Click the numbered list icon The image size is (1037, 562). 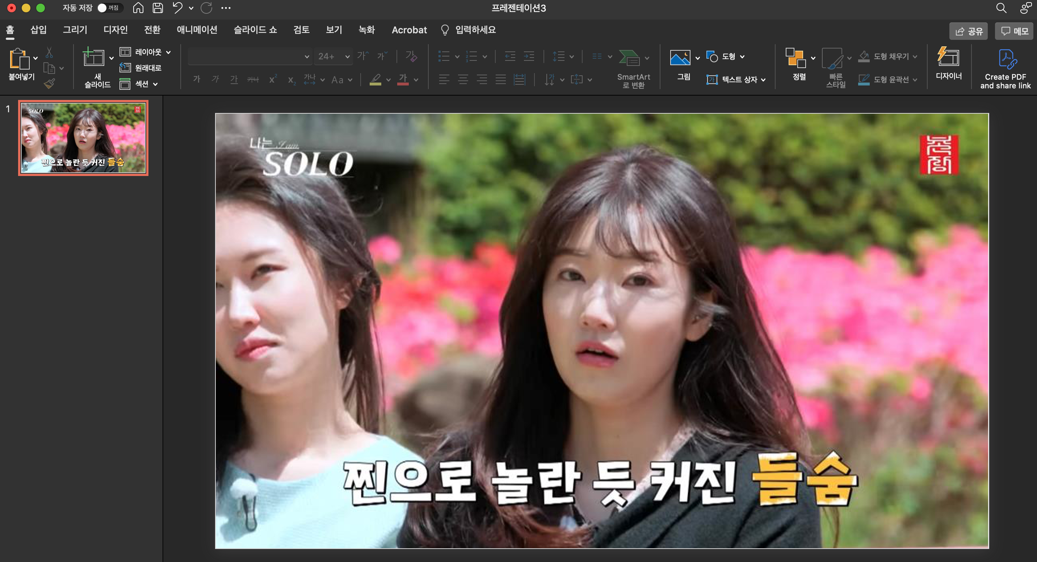(471, 56)
